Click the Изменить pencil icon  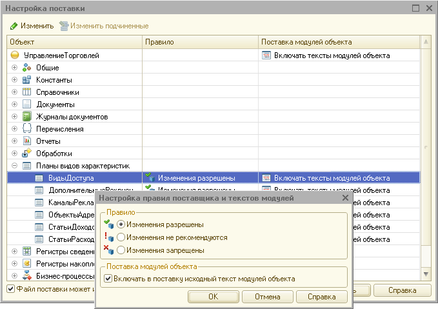pyautogui.click(x=14, y=26)
